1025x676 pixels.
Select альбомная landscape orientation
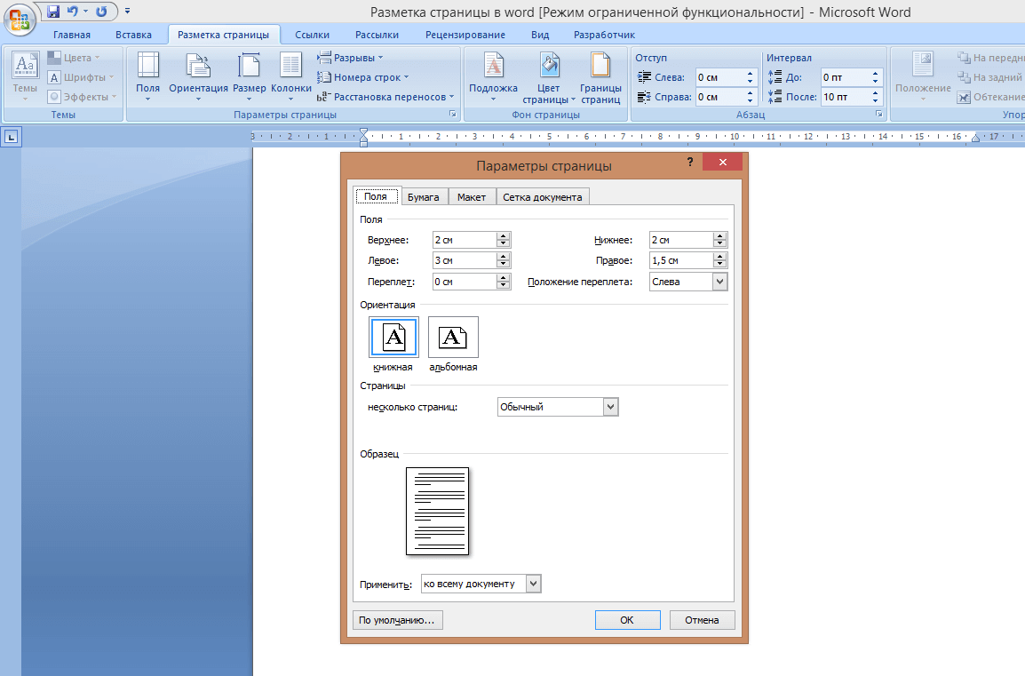coord(453,338)
